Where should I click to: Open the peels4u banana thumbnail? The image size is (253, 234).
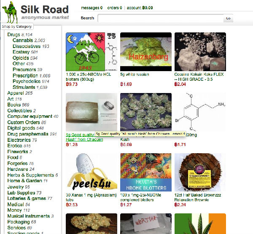(92, 172)
